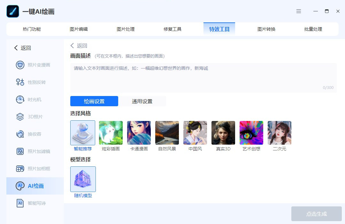Go to the 批量处理 top tab
Viewport: 345px width, 224px height.
pyautogui.click(x=313, y=29)
